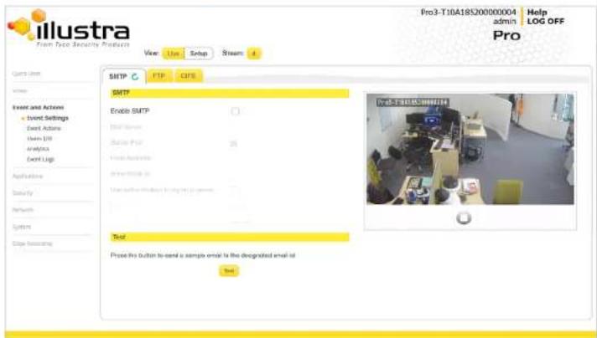Collapse the Event and Actions section

click(38, 107)
